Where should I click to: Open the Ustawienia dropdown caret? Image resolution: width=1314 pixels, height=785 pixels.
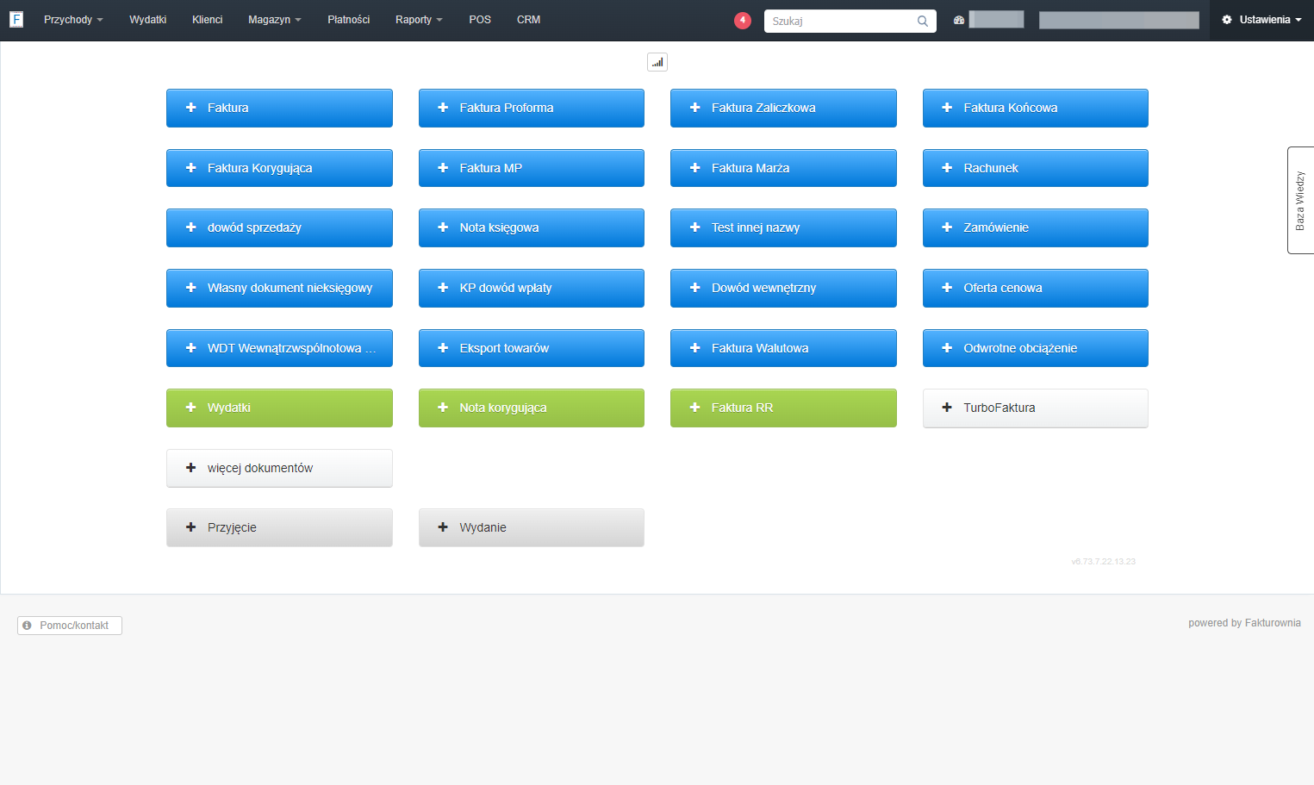click(x=1298, y=20)
